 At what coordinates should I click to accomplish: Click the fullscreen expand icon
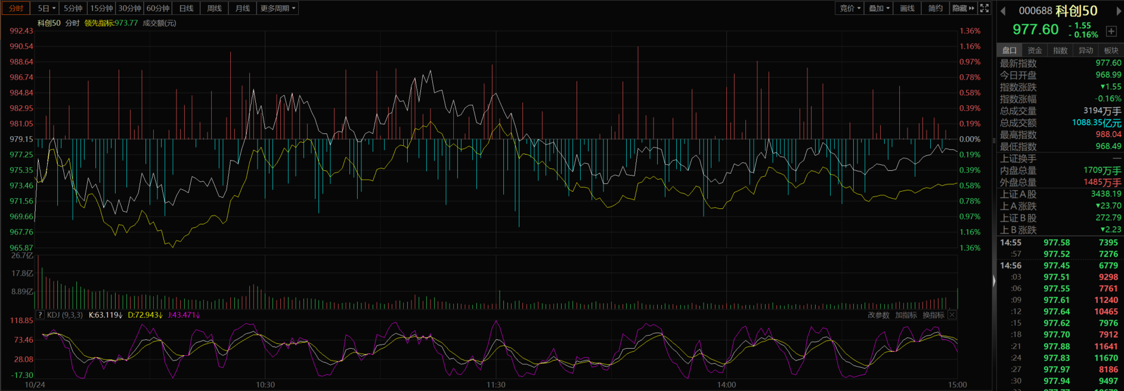click(x=984, y=8)
